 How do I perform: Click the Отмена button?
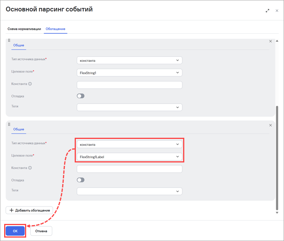(x=41, y=231)
